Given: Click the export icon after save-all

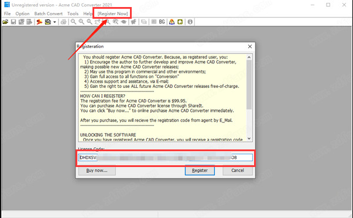Looking at the screenshot, I should 29,22.
